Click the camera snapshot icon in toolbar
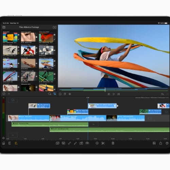Screen dimensions: 170x170 81,143
